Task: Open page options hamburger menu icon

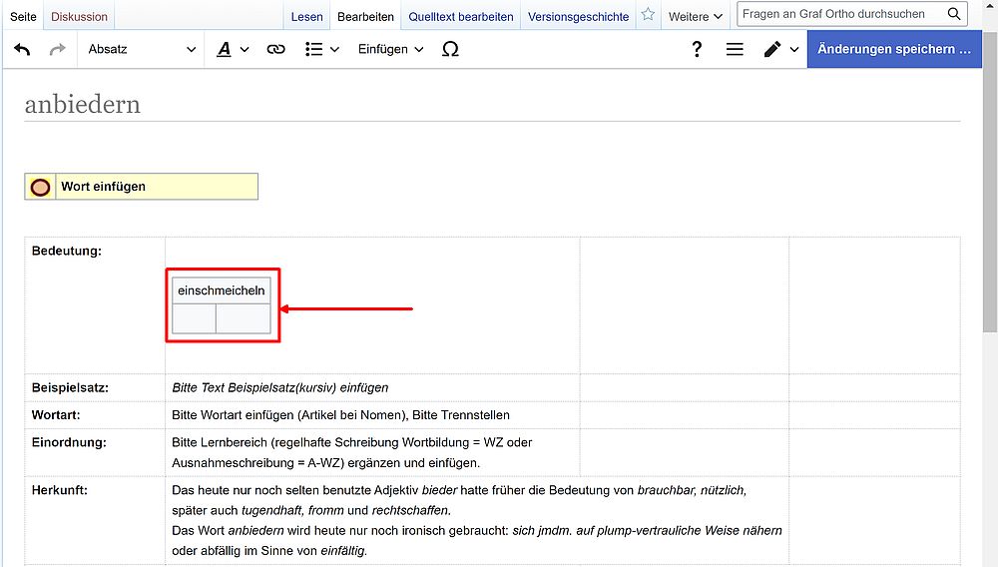Action: 735,49
